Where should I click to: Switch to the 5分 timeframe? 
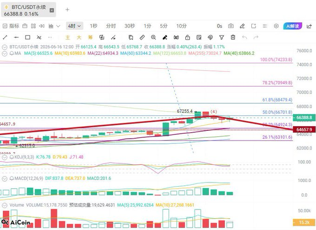coord(164,26)
